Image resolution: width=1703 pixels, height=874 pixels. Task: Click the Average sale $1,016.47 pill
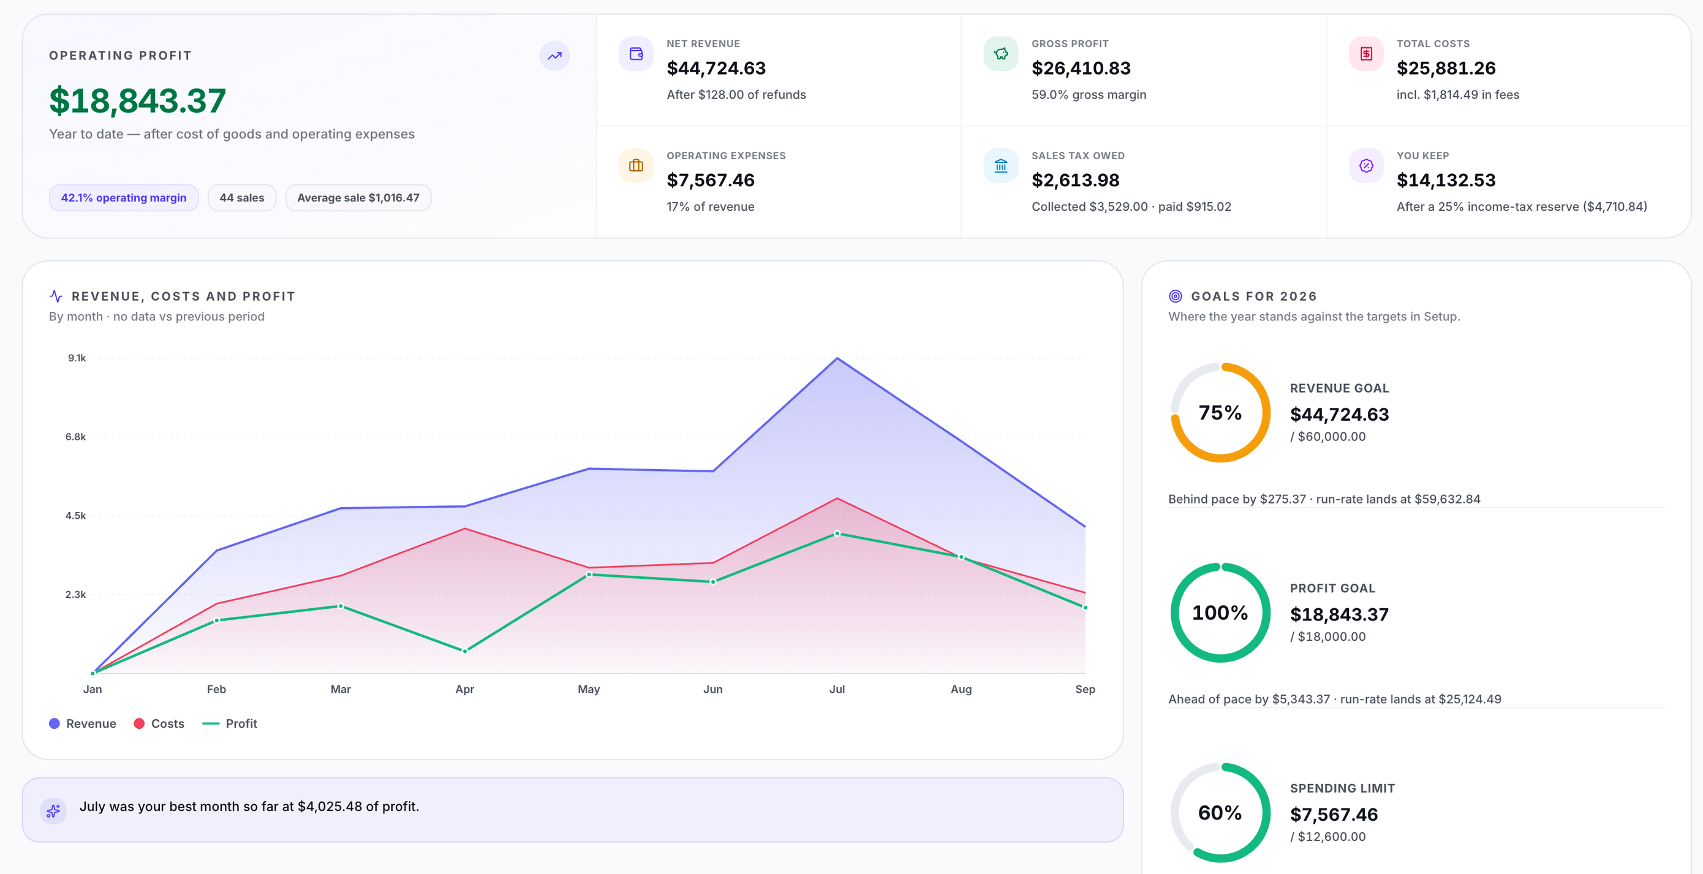[358, 198]
